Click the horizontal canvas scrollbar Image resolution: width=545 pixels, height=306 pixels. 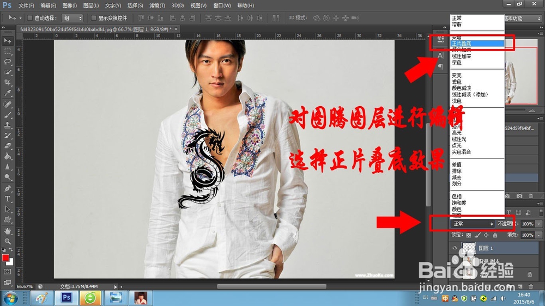(x=271, y=286)
